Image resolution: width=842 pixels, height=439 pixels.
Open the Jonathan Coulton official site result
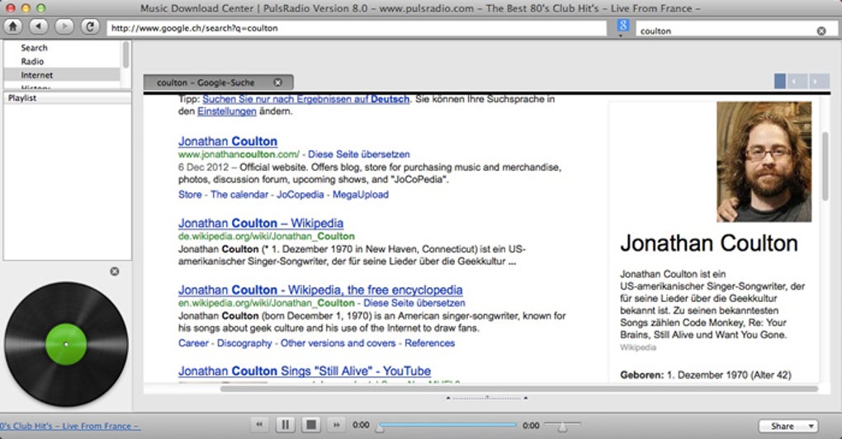pos(228,141)
